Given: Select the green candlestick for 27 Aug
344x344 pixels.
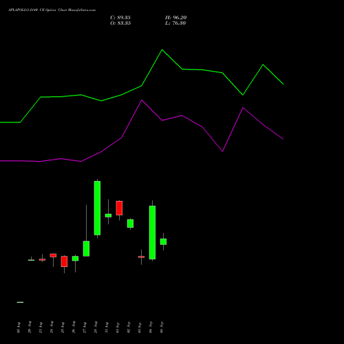Looking at the screenshot, I should [x=86, y=248].
